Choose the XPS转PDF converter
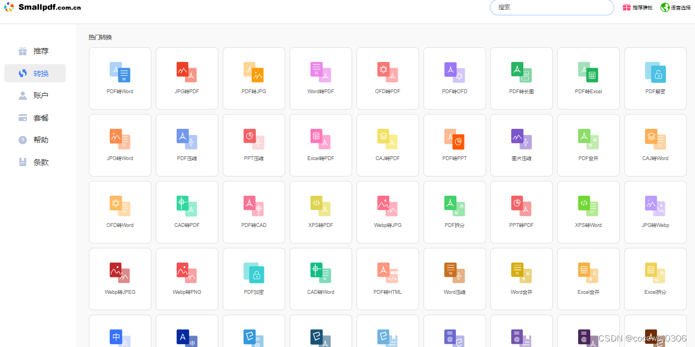Image resolution: width=695 pixels, height=347 pixels. point(320,212)
